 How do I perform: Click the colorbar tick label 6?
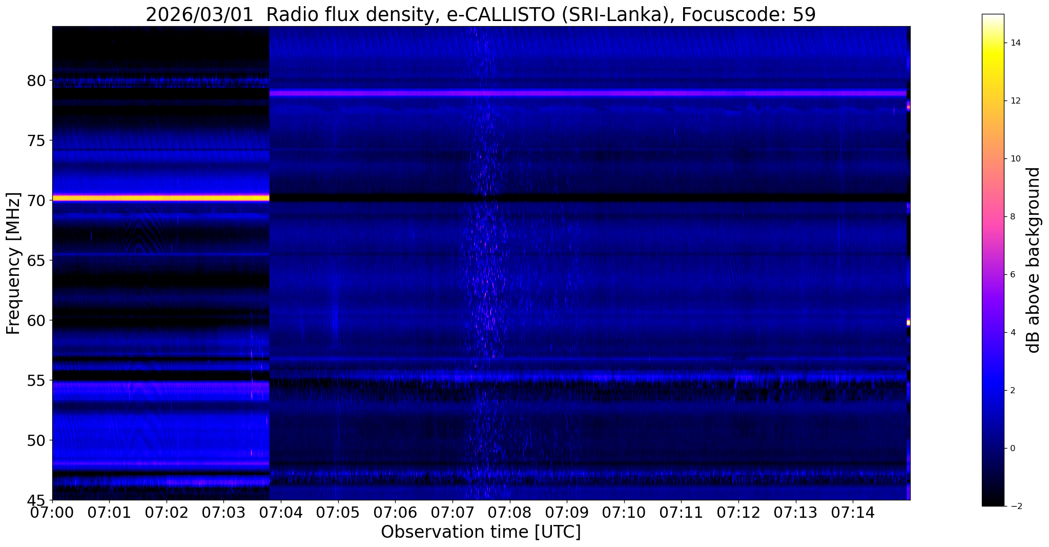[x=1012, y=275]
